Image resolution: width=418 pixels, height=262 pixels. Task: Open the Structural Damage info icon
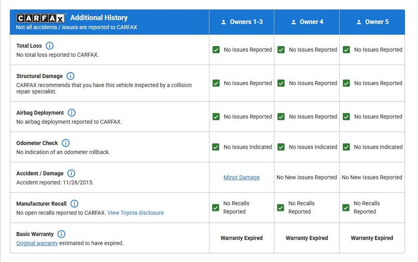pyautogui.click(x=70, y=76)
